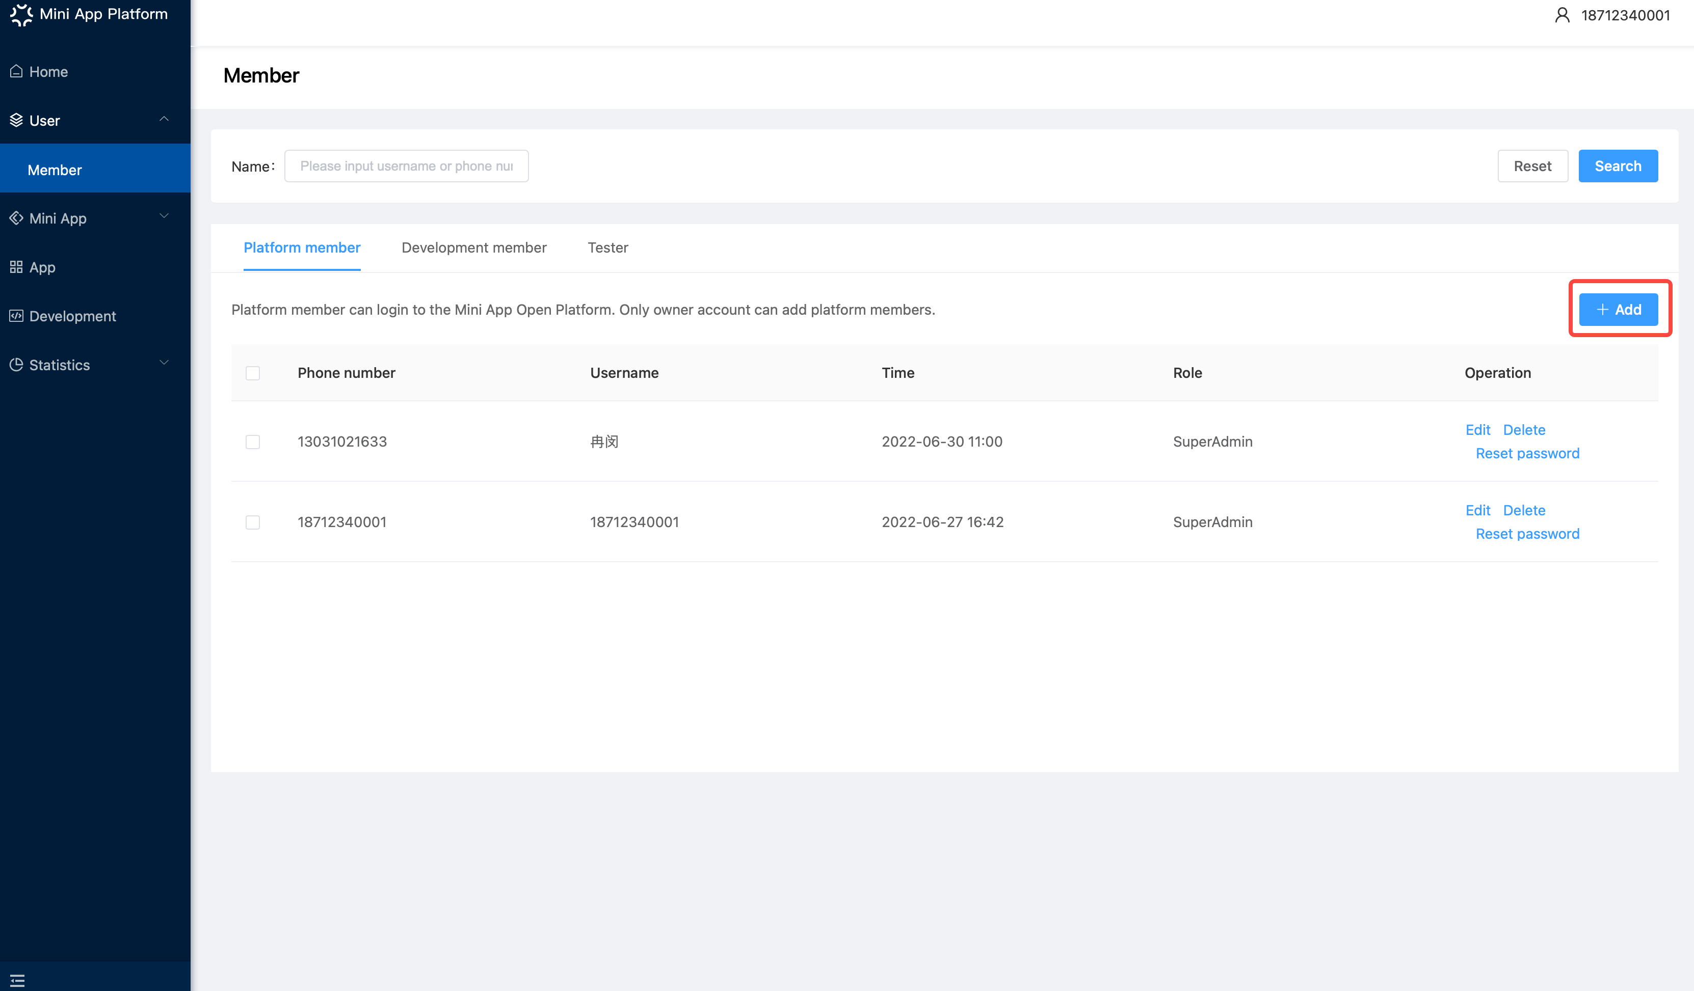Click the sidebar collapse icon at bottom
1694x991 pixels.
tap(17, 980)
